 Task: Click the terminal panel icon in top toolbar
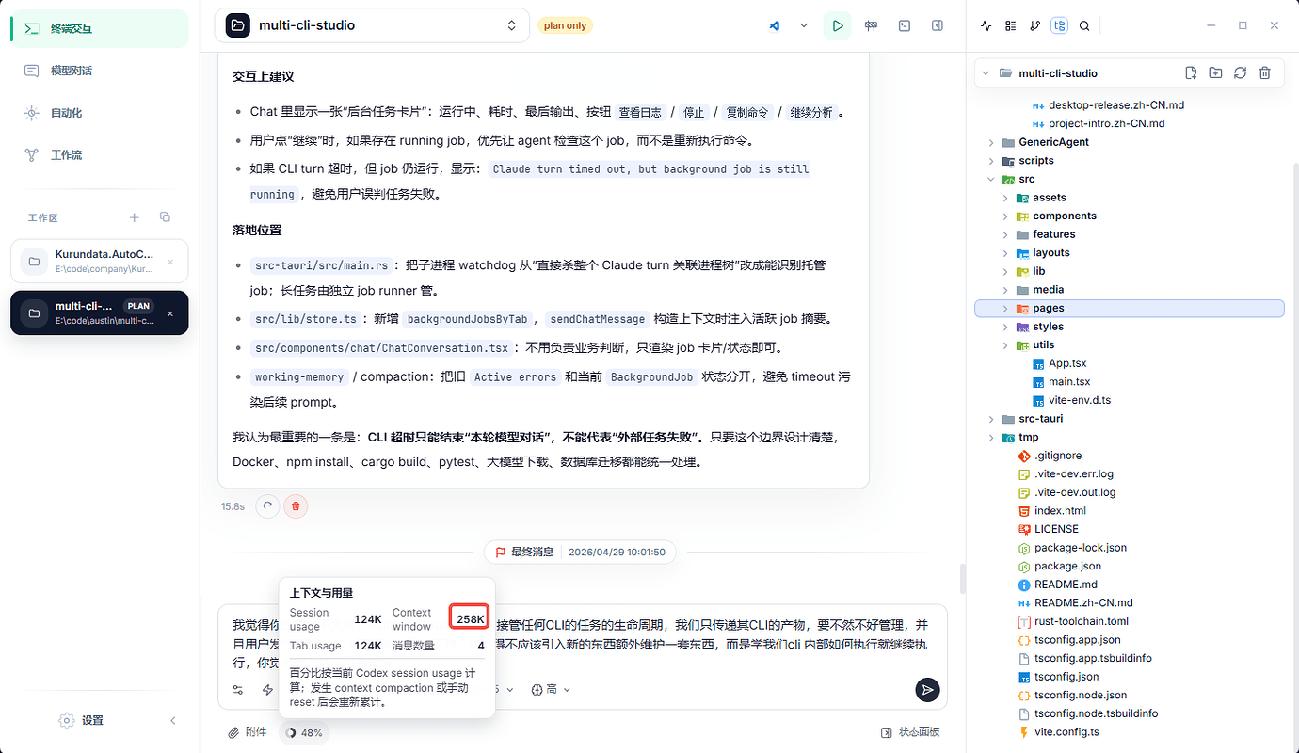click(905, 25)
